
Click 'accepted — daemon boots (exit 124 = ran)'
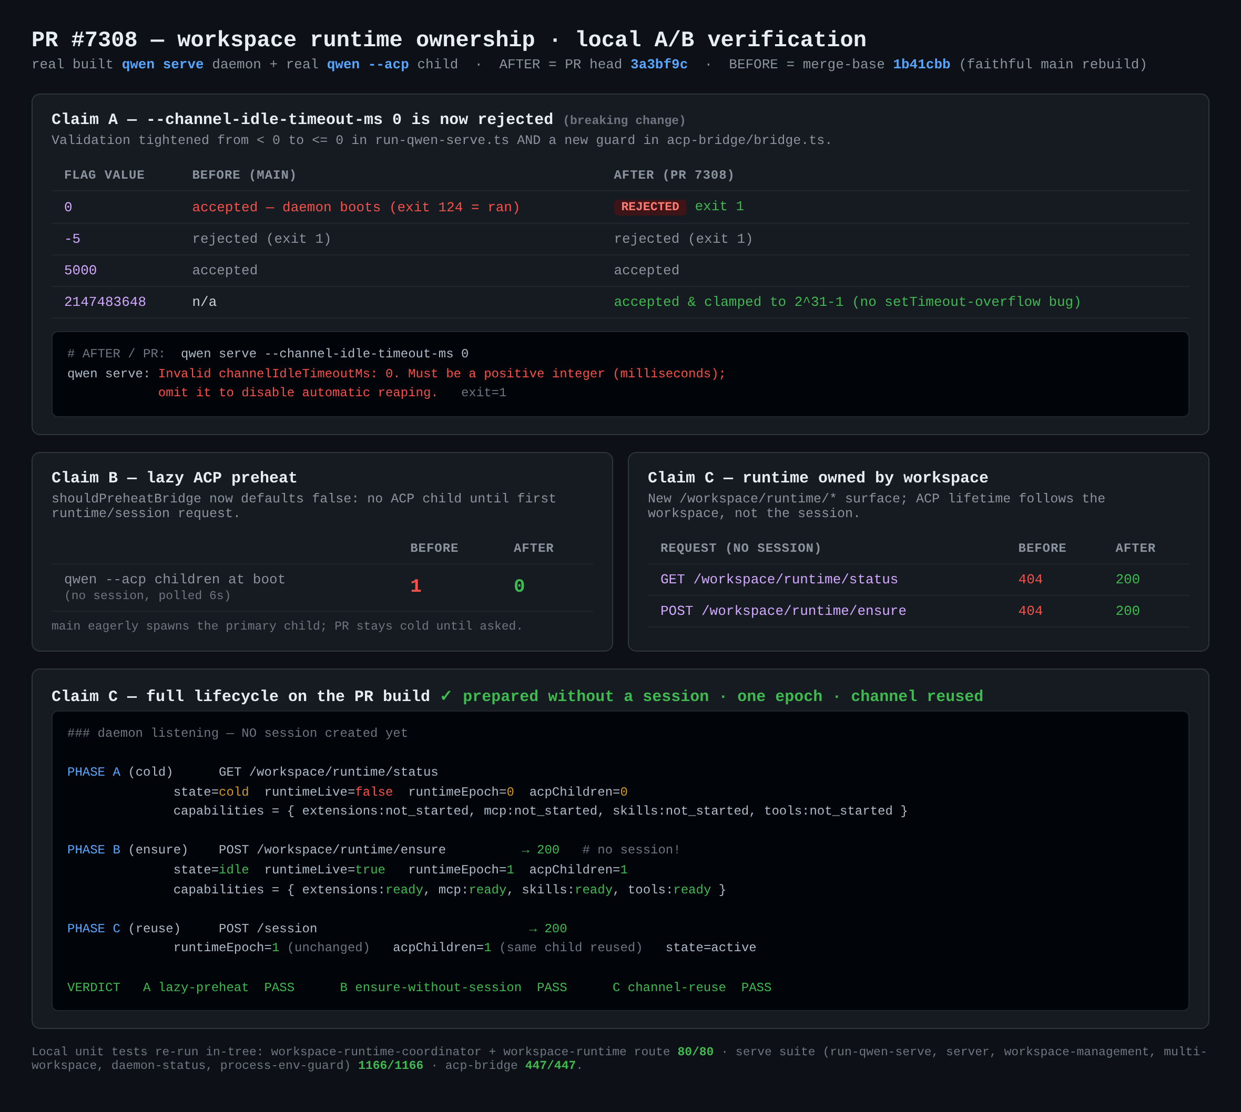356,207
